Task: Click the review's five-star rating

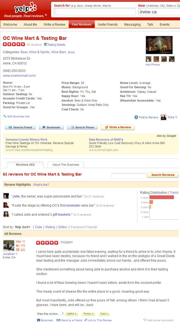Action: 47,243
